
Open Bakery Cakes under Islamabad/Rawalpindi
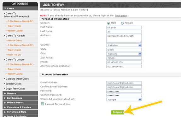pyautogui.click(x=15, y=26)
